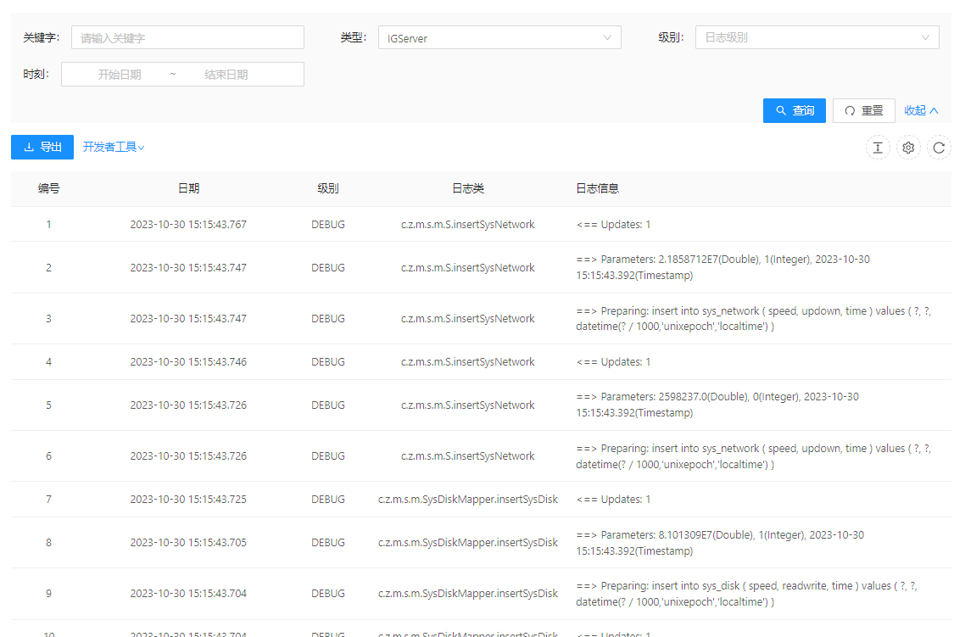Image resolution: width=954 pixels, height=637 pixels.
Task: Expand the 日志级别 level dropdown
Action: [x=816, y=37]
